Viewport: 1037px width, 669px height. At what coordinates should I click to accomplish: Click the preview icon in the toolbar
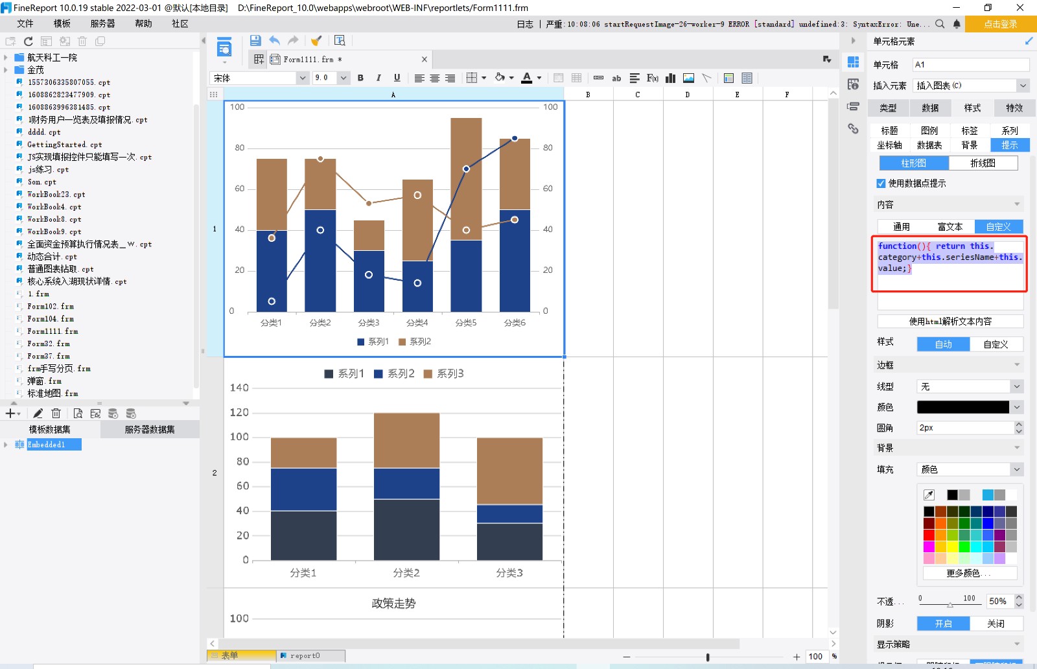click(340, 40)
